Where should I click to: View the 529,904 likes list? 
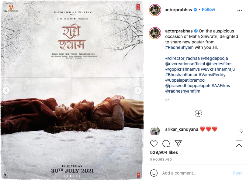click(x=164, y=152)
